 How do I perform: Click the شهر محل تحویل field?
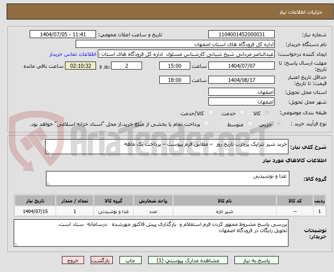[x=242, y=101]
